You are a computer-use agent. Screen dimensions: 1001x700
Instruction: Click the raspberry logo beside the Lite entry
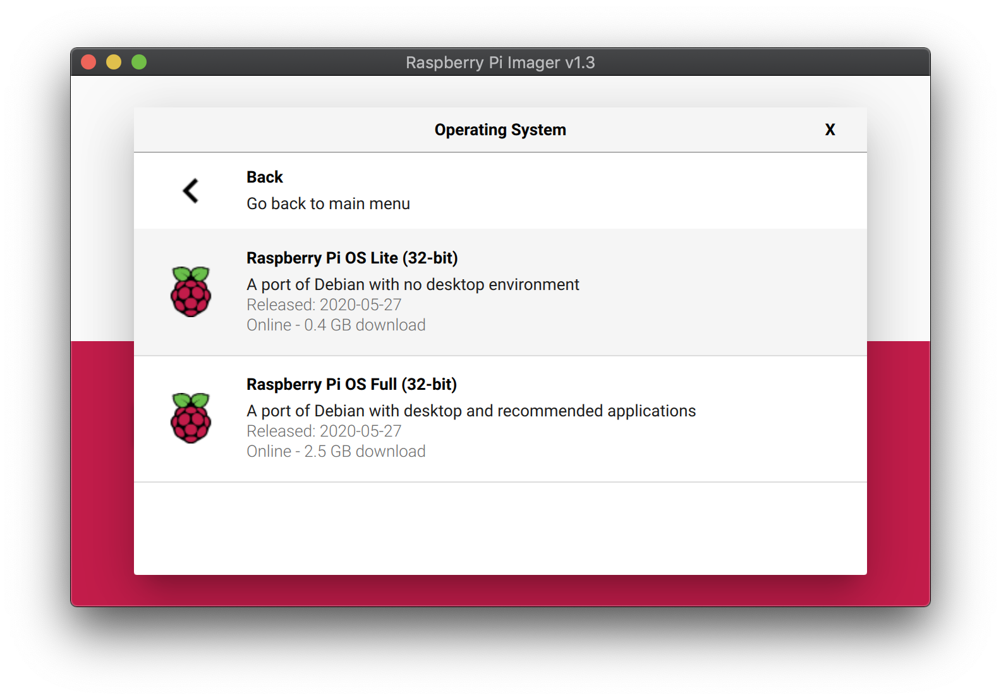[191, 292]
